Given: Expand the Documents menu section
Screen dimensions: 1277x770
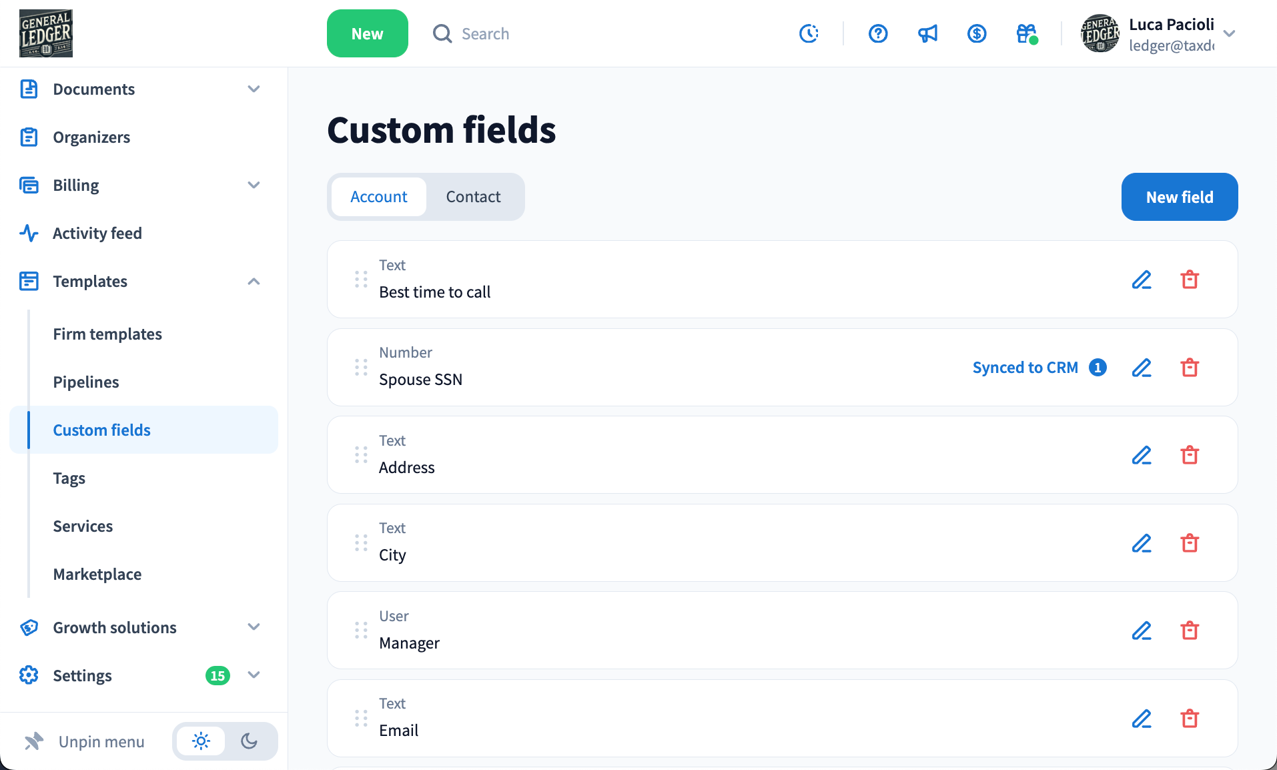Looking at the screenshot, I should [x=254, y=89].
